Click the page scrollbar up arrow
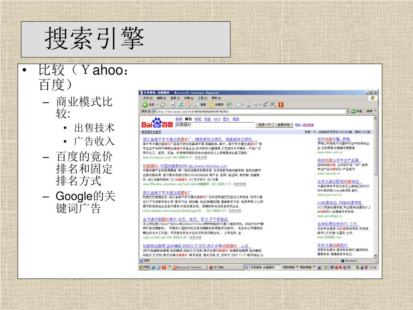This screenshot has height=310, width=413. coord(375,117)
